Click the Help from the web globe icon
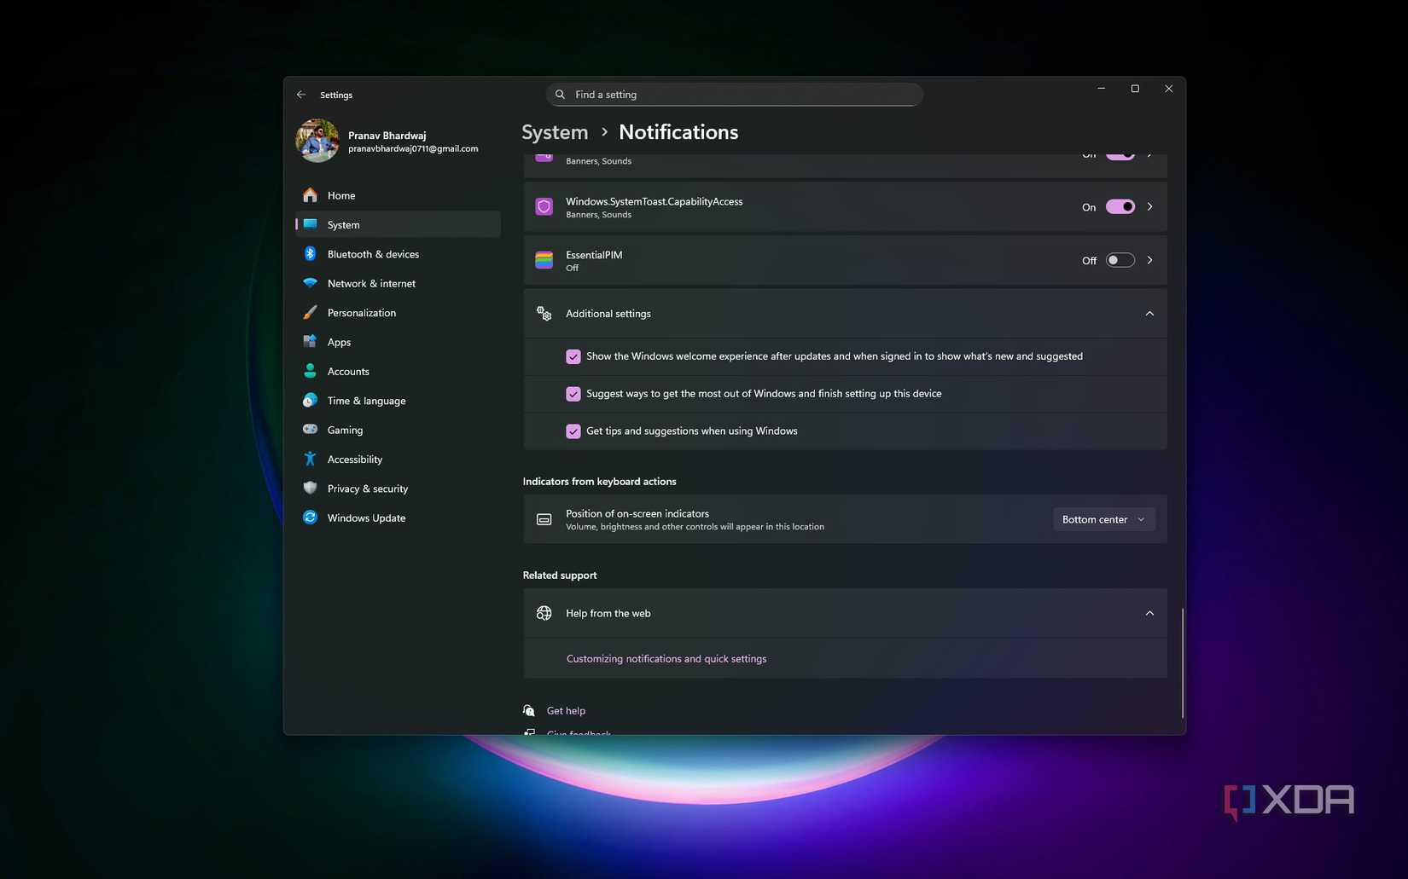Screen dimensions: 1408x879 coord(544,612)
